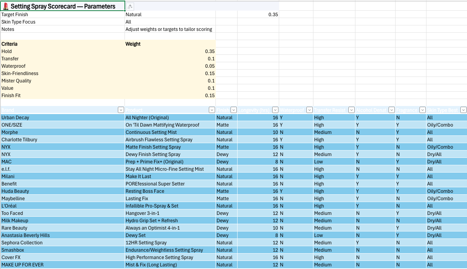The width and height of the screenshot is (467, 269).
Task: Select the Make It Last product cell
Action: click(x=170, y=176)
